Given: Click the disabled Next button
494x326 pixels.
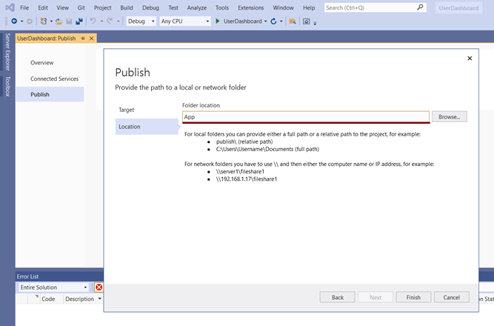Looking at the screenshot, I should (375, 297).
